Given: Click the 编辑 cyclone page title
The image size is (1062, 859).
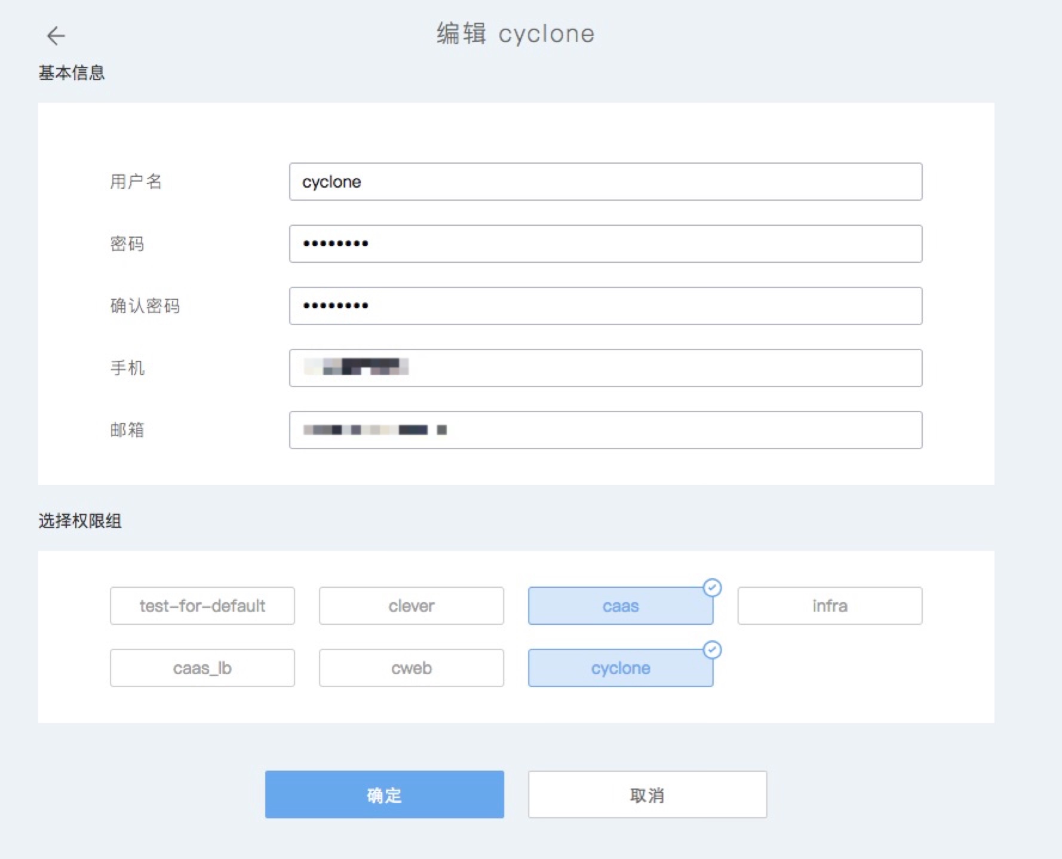Looking at the screenshot, I should [x=515, y=34].
